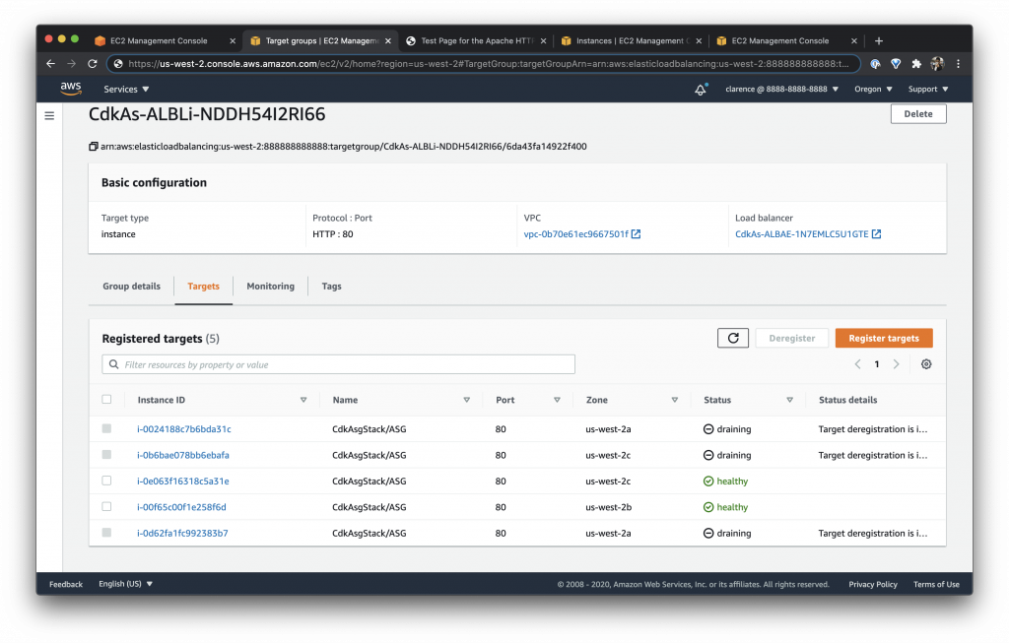Screen dimensions: 1009x643
Task: Open instance link i-0e063f16318c5a31e
Action: 182,481
